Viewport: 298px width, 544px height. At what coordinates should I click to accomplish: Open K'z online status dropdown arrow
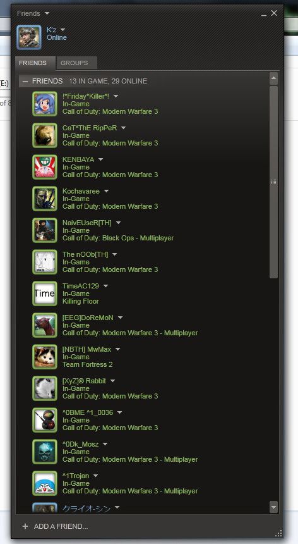coord(63,30)
